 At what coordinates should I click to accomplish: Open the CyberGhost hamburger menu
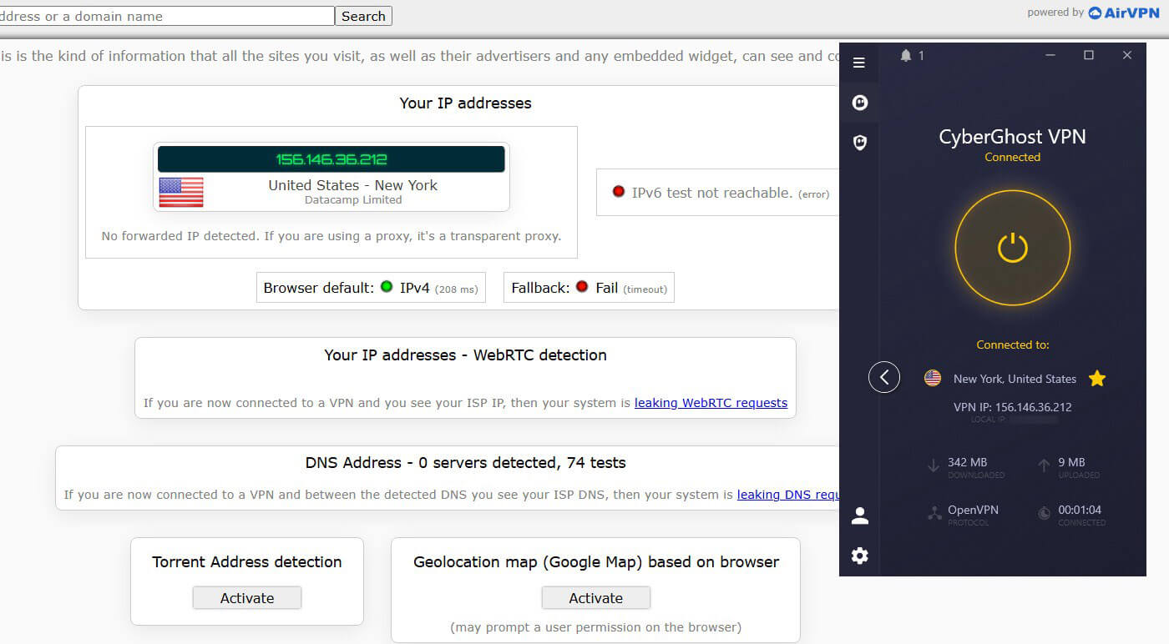(x=859, y=62)
